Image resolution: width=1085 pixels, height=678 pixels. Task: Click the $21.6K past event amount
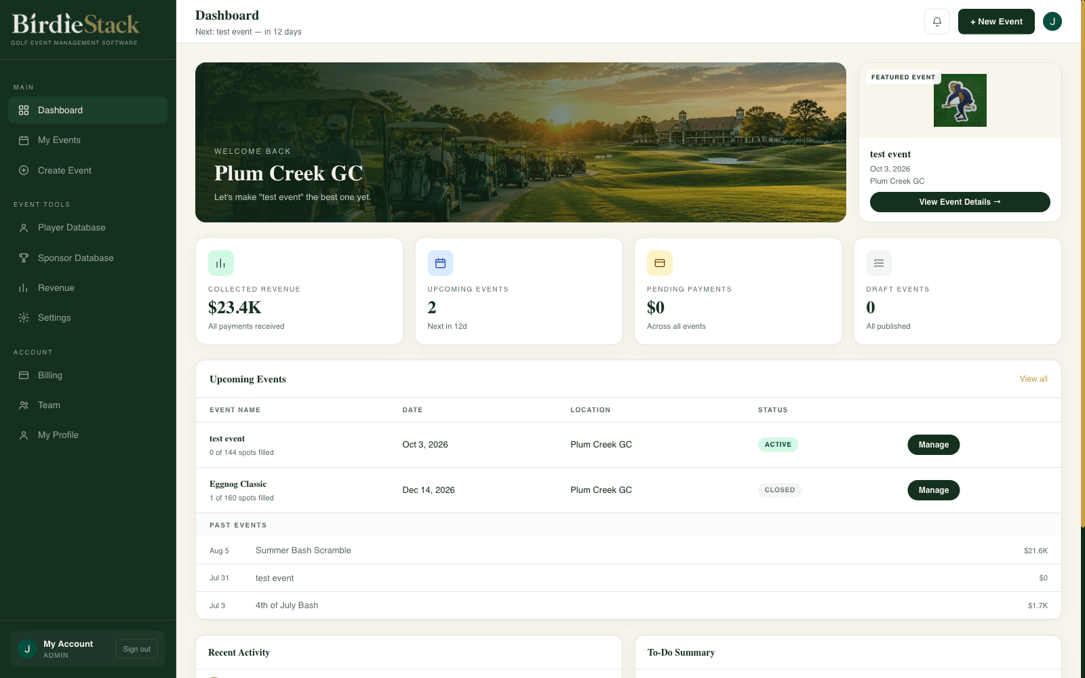click(x=1035, y=551)
